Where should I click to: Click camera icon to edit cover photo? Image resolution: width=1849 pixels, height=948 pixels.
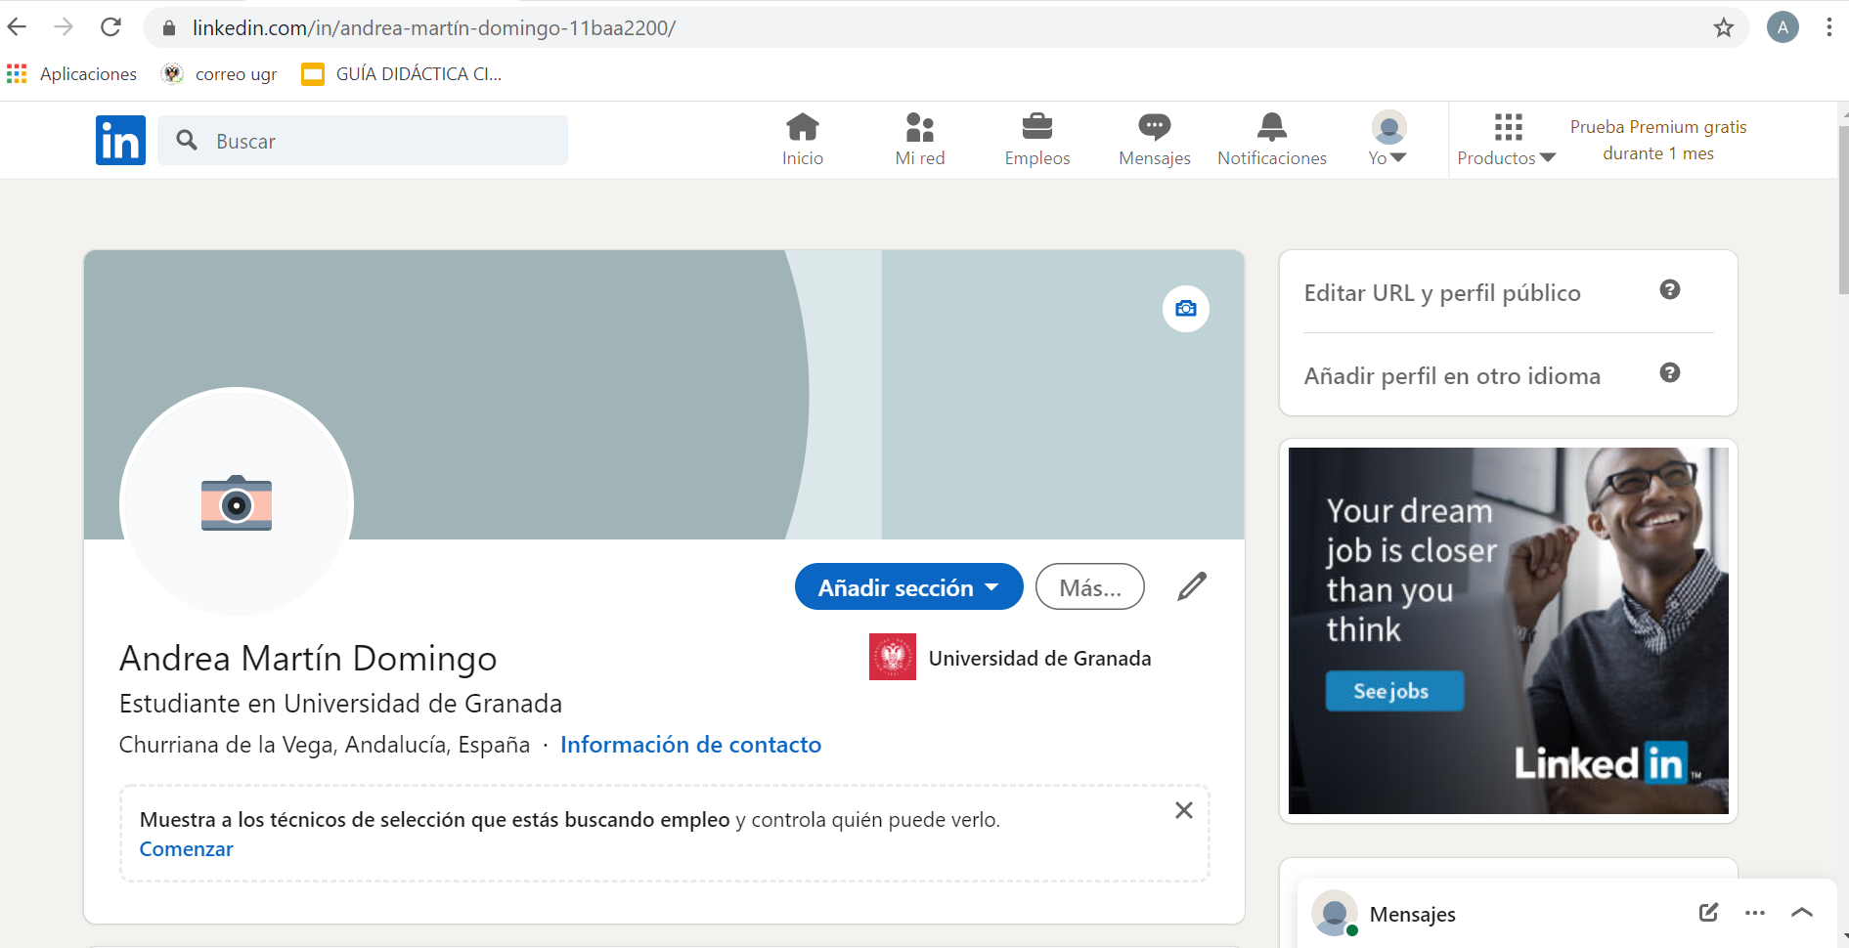(x=1185, y=309)
